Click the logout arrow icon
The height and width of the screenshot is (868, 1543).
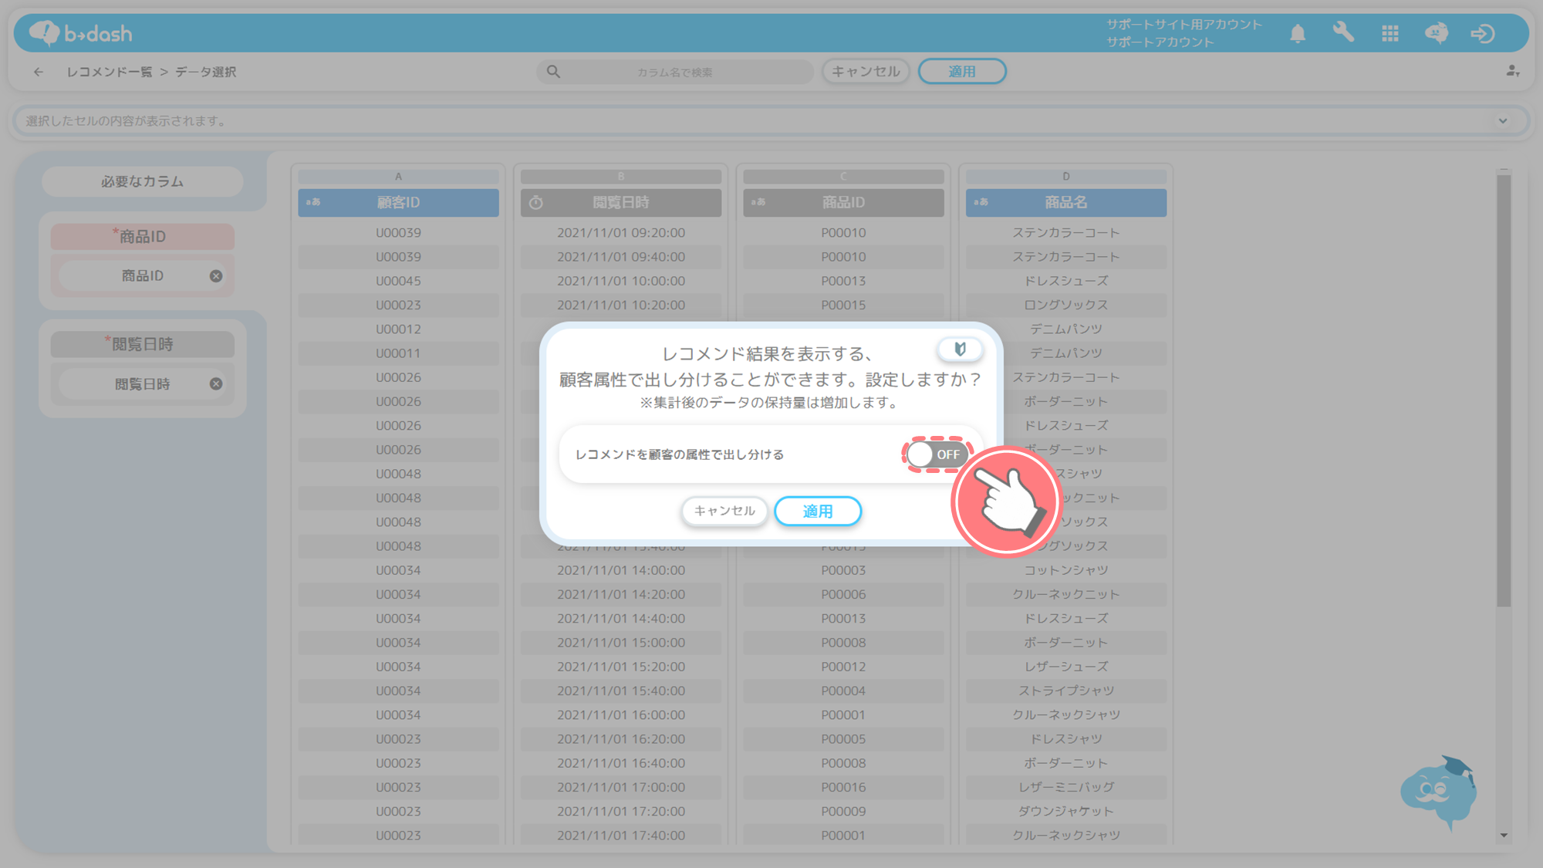click(1483, 33)
